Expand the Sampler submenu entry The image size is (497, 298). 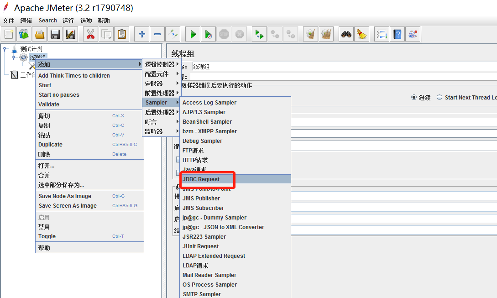(x=162, y=102)
